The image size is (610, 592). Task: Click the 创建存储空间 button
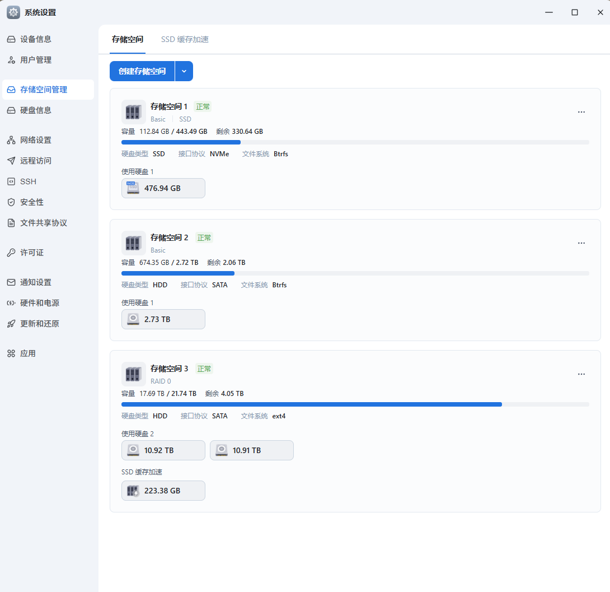point(142,71)
